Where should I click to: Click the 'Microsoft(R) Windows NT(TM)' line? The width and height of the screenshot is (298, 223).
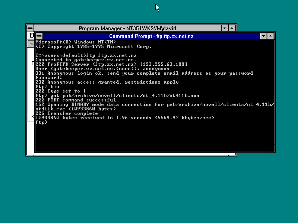(76, 42)
